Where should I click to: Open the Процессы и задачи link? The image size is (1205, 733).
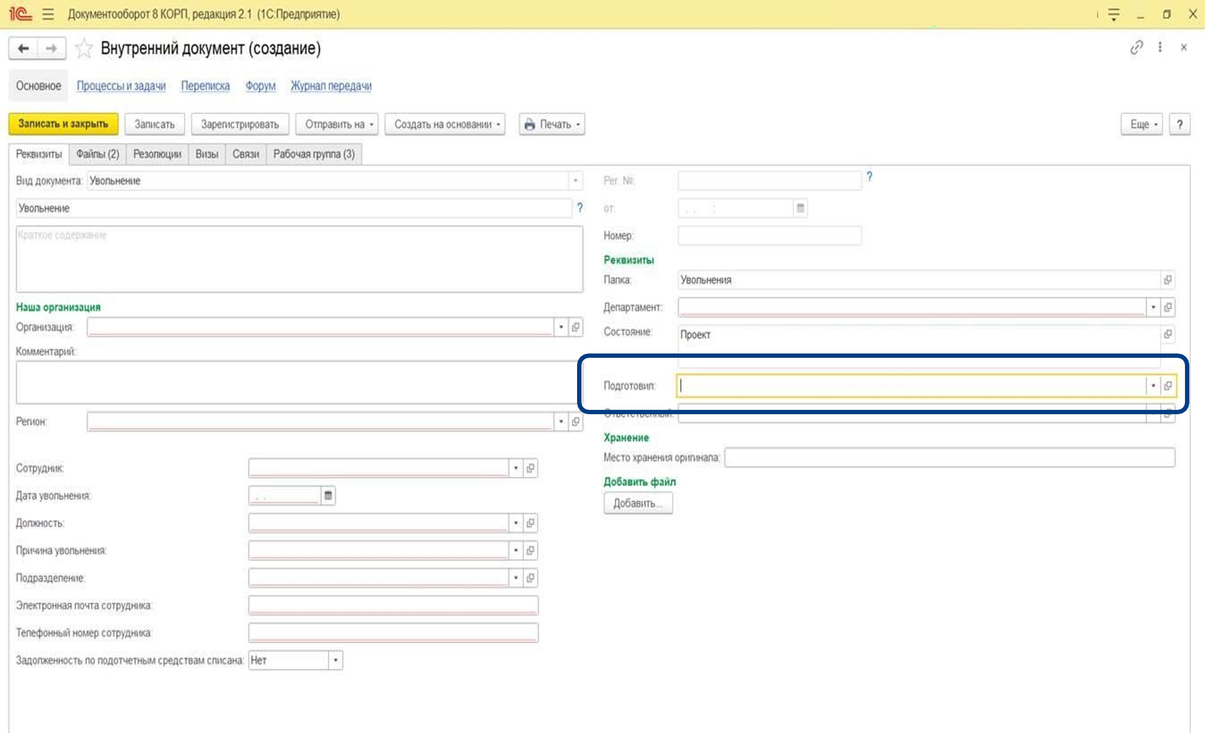coord(121,86)
